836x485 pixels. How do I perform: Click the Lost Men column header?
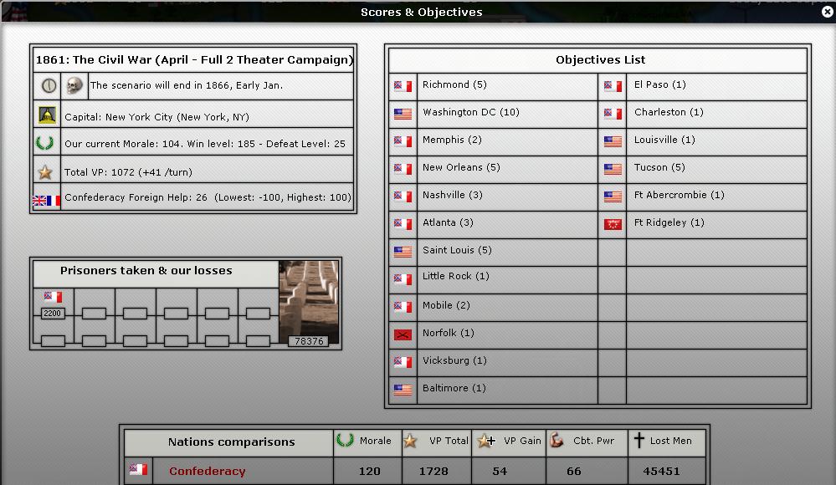point(667,442)
